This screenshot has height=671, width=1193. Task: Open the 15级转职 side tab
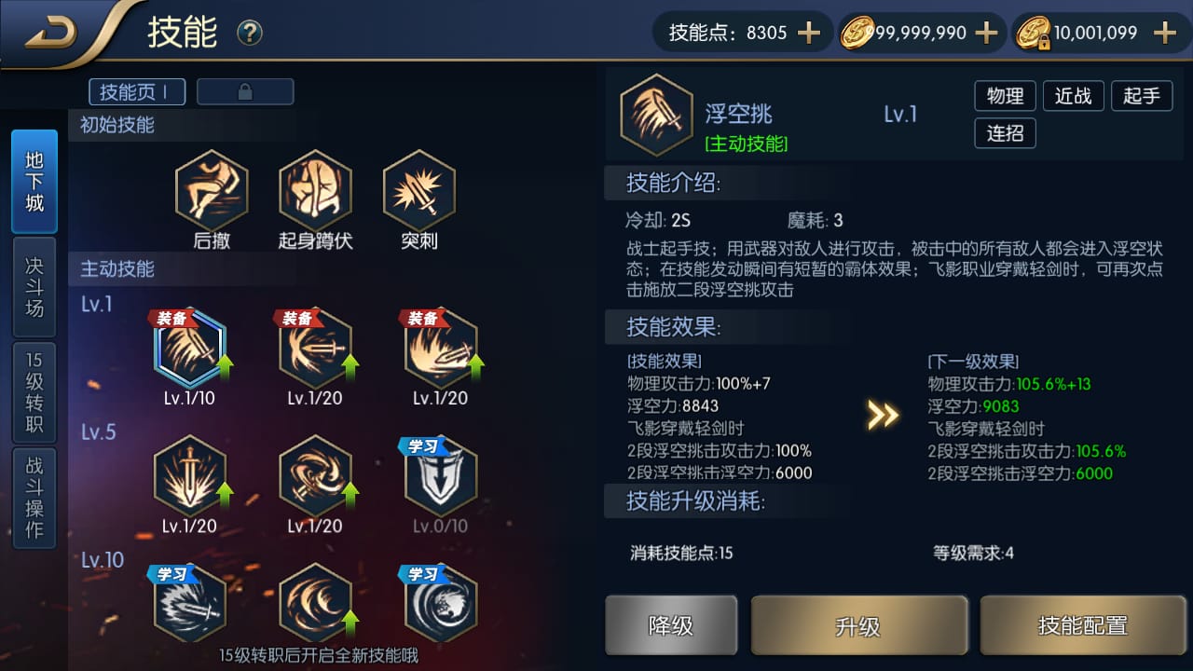34,392
